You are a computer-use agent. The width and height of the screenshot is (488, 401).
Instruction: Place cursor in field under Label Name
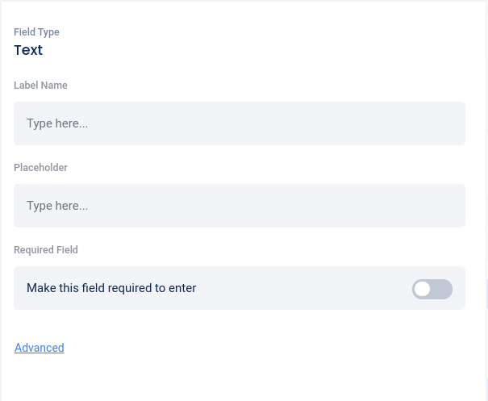click(239, 123)
